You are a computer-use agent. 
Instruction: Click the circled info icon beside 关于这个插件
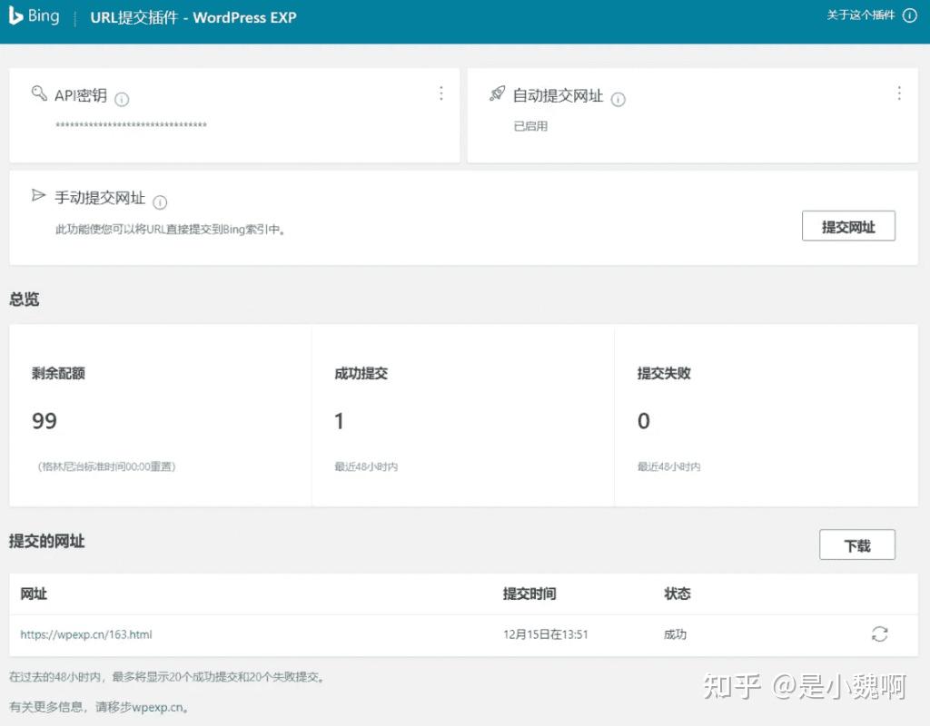(909, 15)
